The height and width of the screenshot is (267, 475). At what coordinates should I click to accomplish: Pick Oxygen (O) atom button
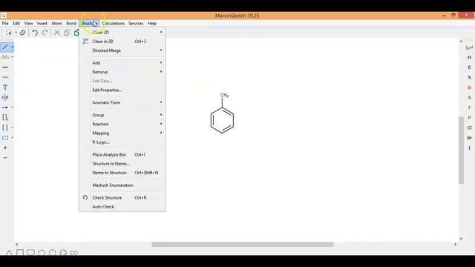pos(469,88)
